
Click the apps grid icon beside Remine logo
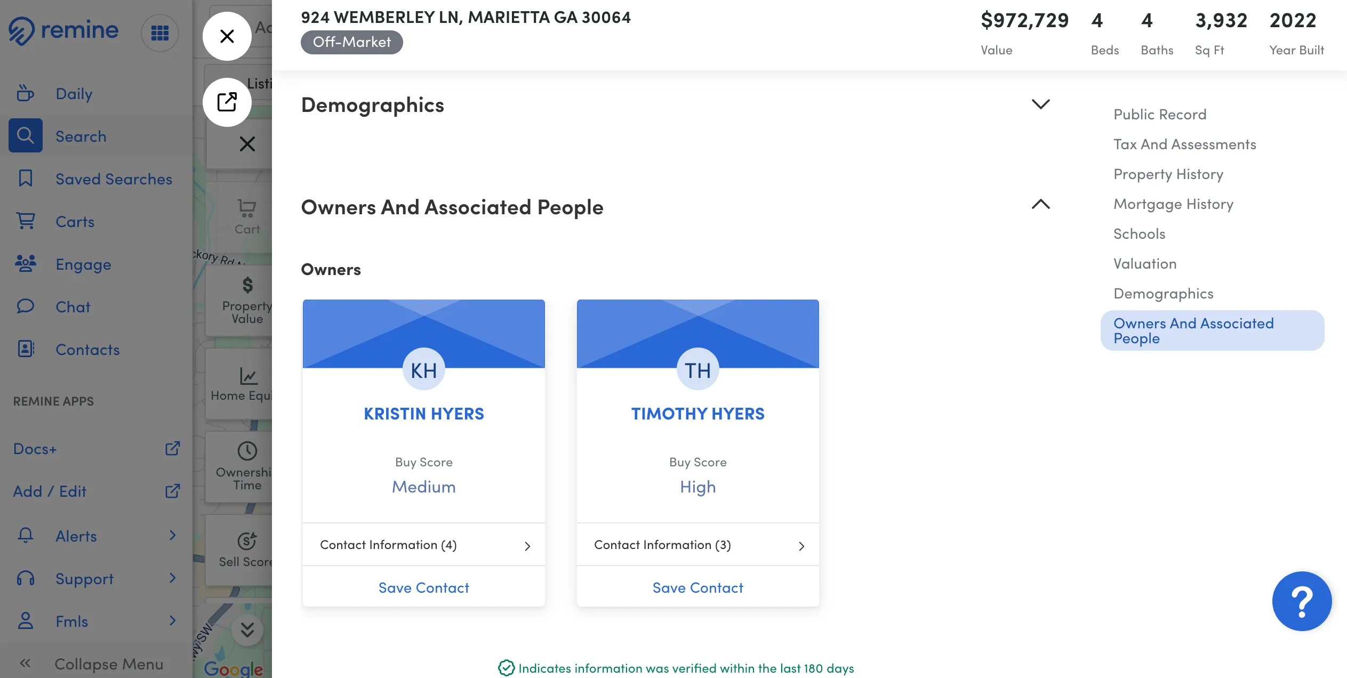point(160,33)
